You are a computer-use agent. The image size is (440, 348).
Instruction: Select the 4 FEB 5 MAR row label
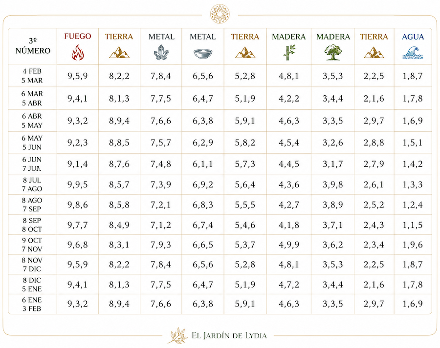click(x=32, y=76)
